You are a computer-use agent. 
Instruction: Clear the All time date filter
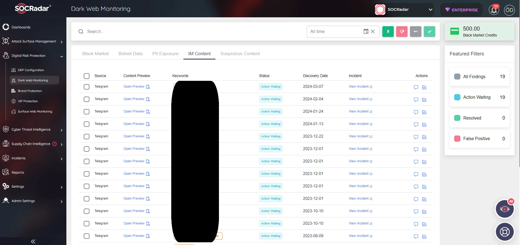tap(373, 31)
